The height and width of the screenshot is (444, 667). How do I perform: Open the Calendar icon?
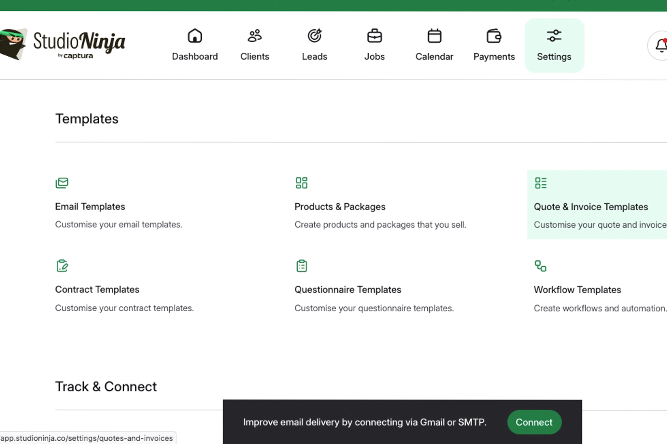(x=434, y=36)
